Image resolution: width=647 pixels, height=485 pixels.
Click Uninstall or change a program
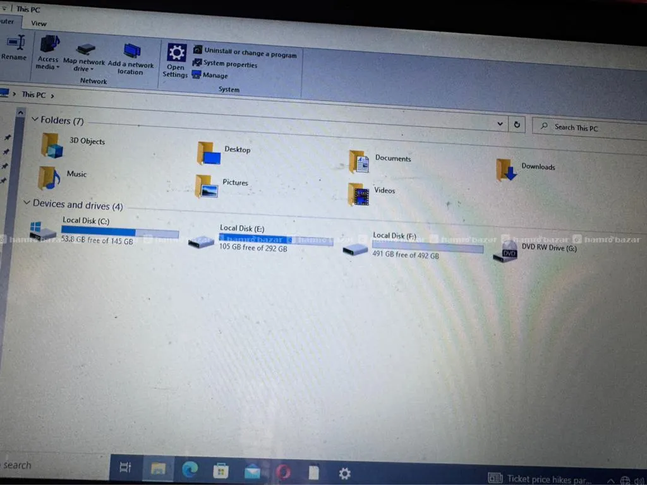coord(250,54)
